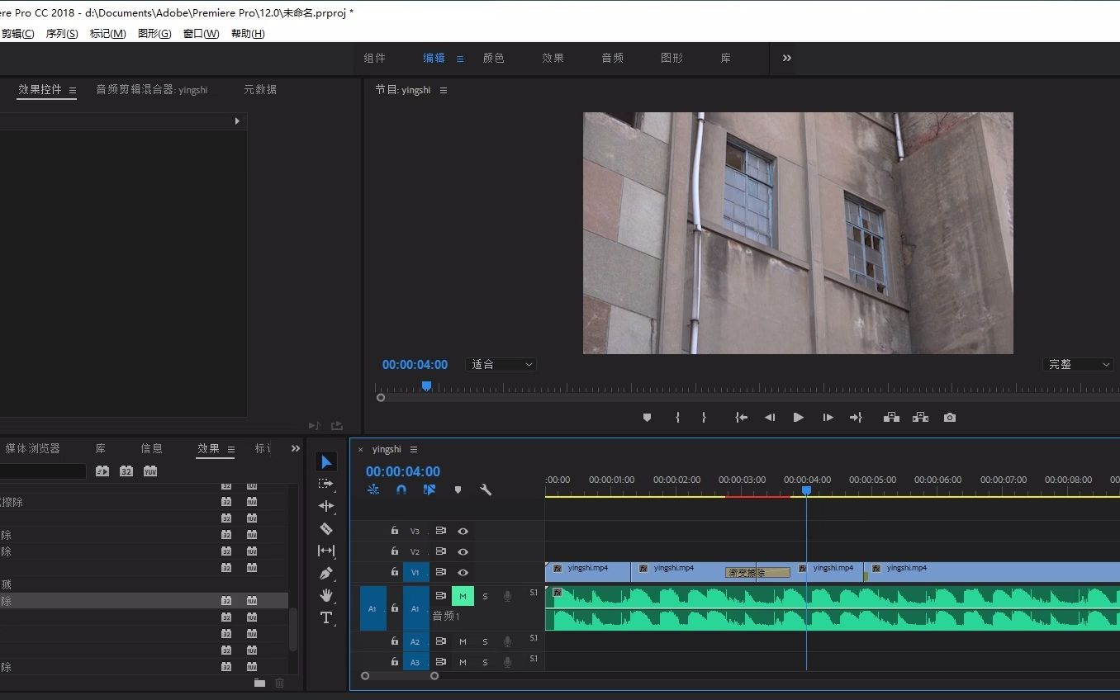This screenshot has width=1120, height=700.
Task: Toggle snap in timeline
Action: [x=401, y=490]
